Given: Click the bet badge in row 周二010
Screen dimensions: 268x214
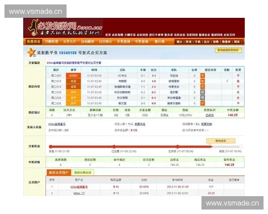Looking at the screenshot, I should 202,81.
